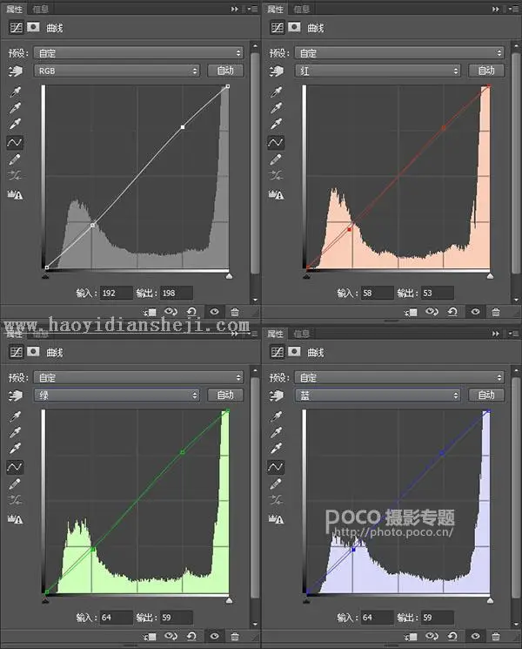Click on-image adjustment hand in 红 panel
This screenshot has width=522, height=649.
[276, 71]
